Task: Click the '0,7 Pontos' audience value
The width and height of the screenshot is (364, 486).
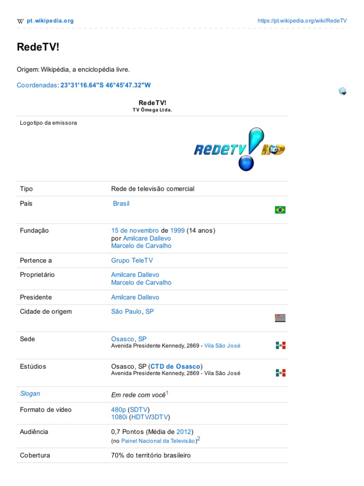Action: point(127,432)
